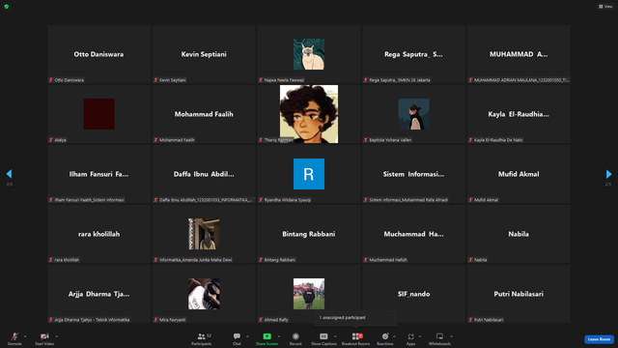Click muted mic icon beside Kevin Septiani label
The width and height of the screenshot is (618, 348).
(x=155, y=80)
